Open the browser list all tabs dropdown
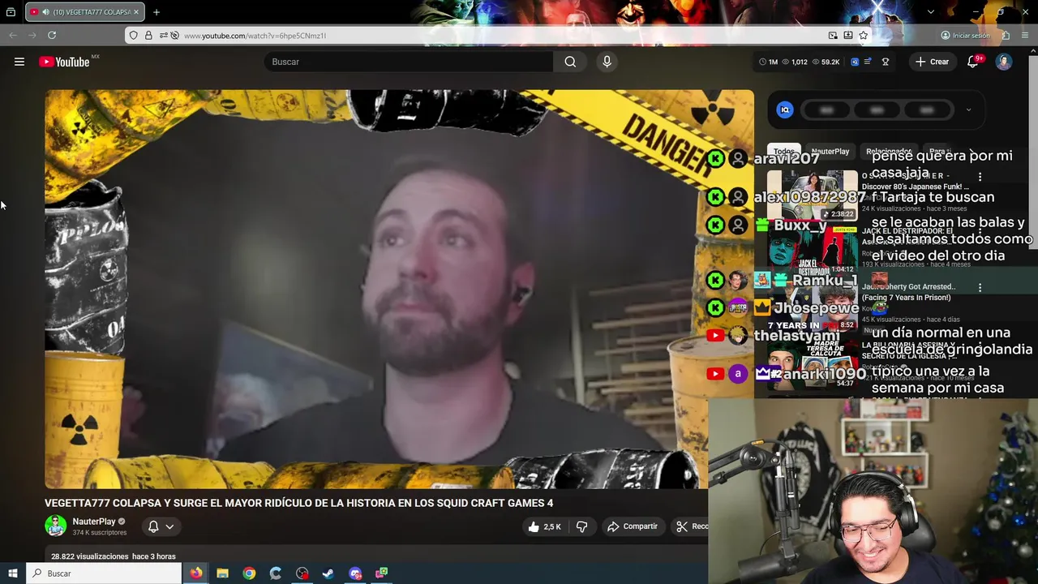Viewport: 1038px width, 584px height. point(930,12)
